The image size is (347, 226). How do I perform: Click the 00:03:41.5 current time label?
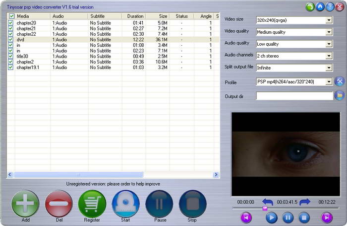tap(287, 202)
